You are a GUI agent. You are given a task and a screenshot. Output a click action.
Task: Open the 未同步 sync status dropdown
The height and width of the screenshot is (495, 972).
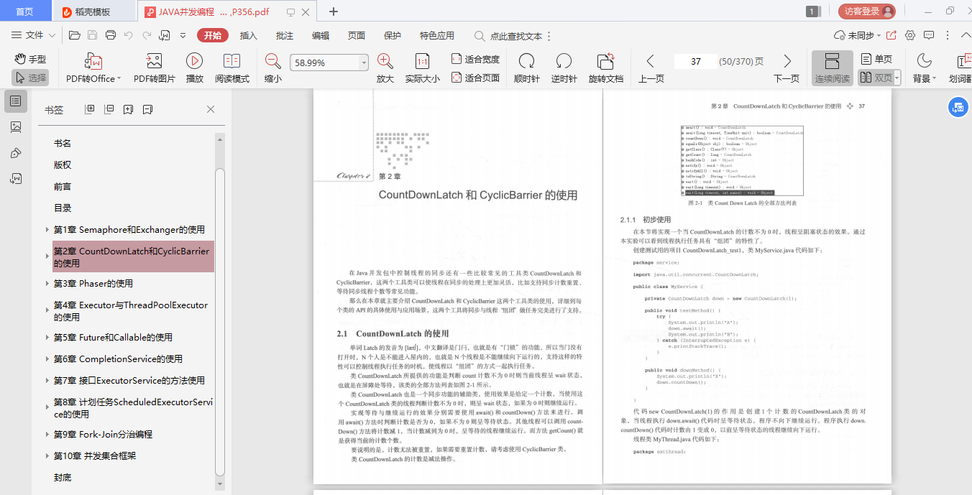click(x=858, y=35)
